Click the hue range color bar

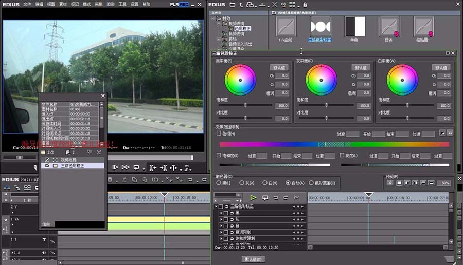(334, 144)
